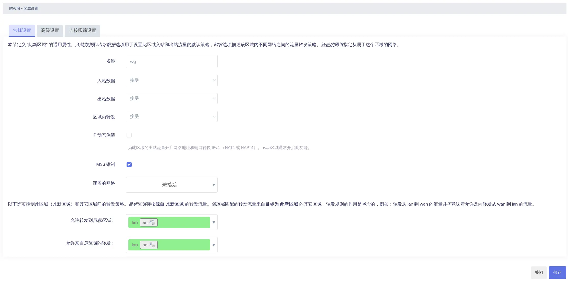
Task: Switch to 连接跟踪设置 tab
Action: tap(82, 31)
